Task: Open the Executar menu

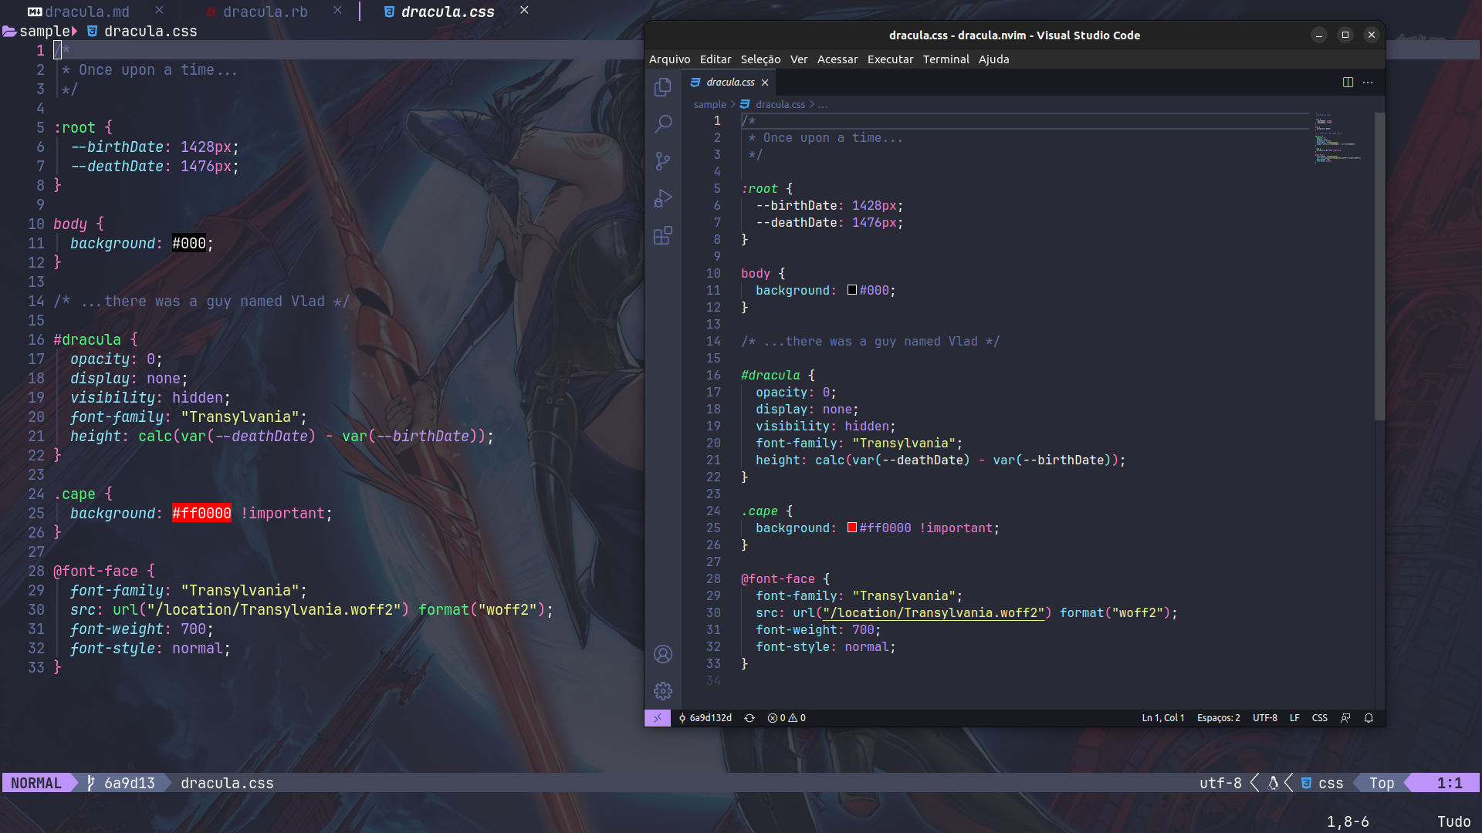Action: (x=890, y=59)
